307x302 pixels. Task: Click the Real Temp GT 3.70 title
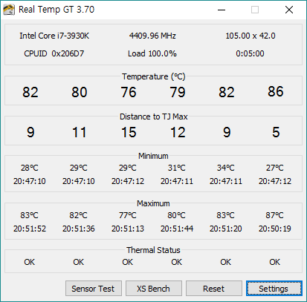(56, 10)
